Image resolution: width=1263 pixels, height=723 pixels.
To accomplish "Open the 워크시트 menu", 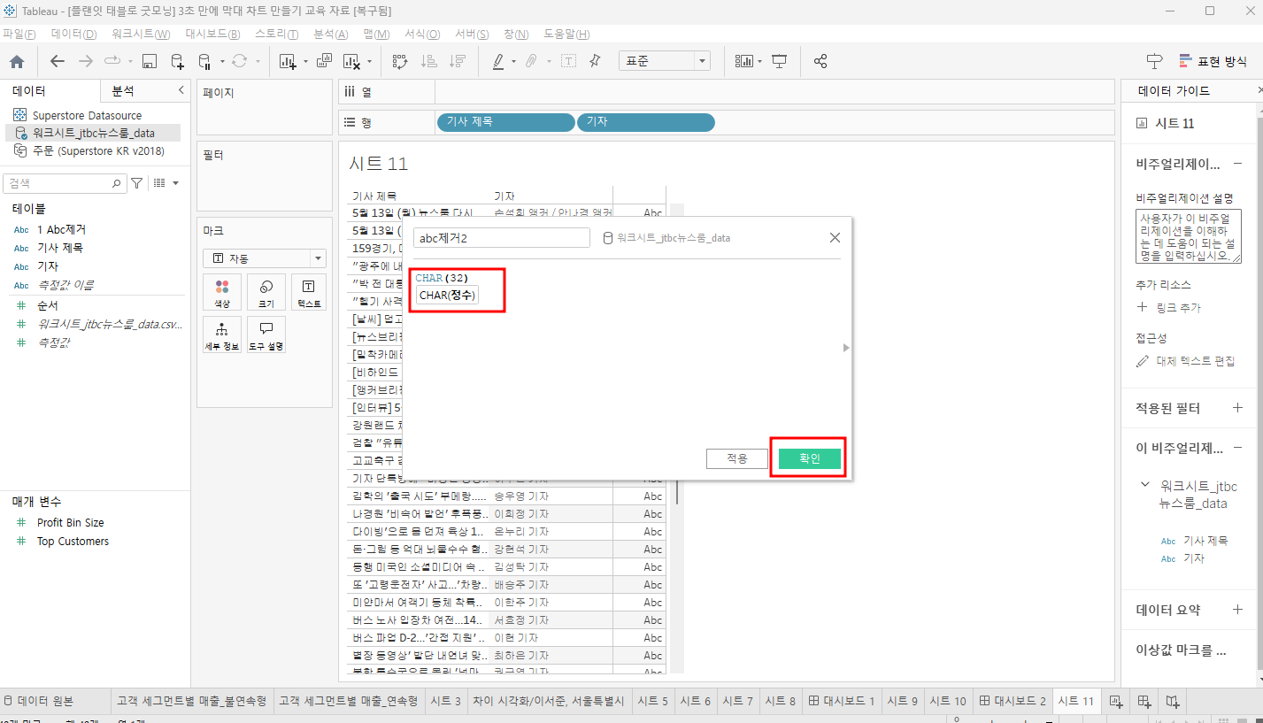I will click(x=141, y=34).
